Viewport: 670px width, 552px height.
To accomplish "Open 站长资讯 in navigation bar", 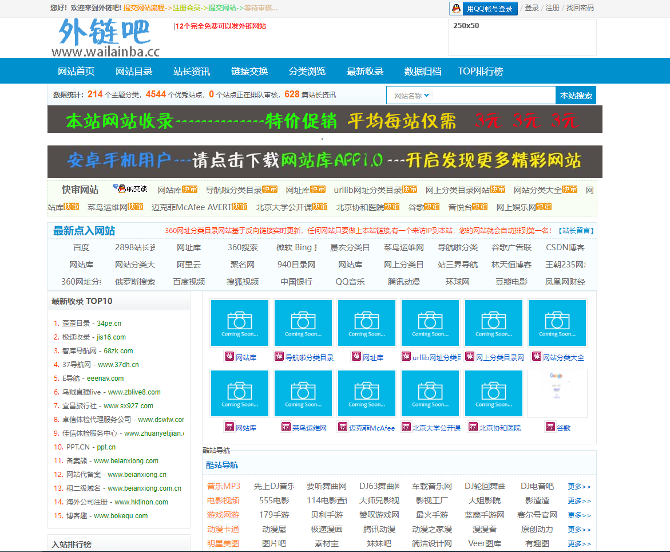I will pyautogui.click(x=192, y=71).
